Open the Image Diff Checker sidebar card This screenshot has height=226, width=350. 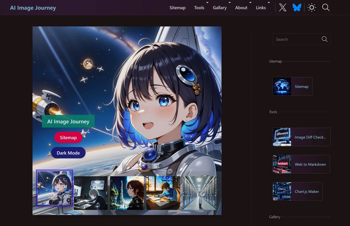point(302,137)
